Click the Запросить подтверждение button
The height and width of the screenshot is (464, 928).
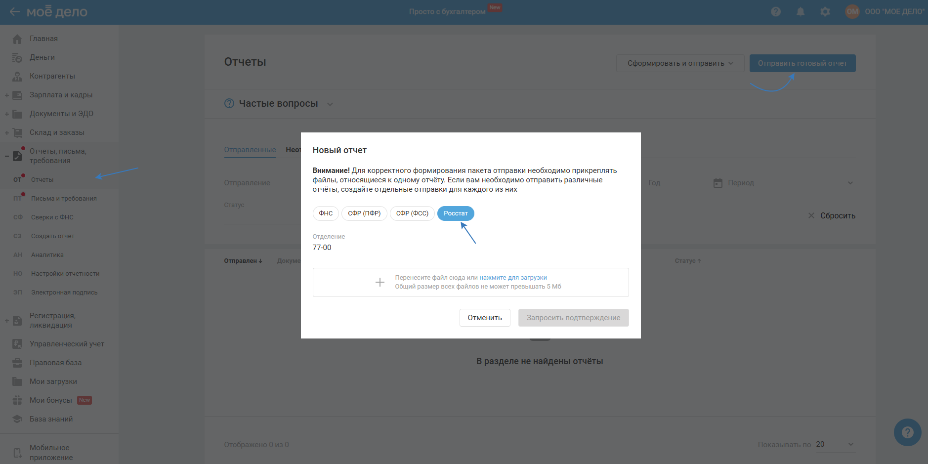coord(573,318)
